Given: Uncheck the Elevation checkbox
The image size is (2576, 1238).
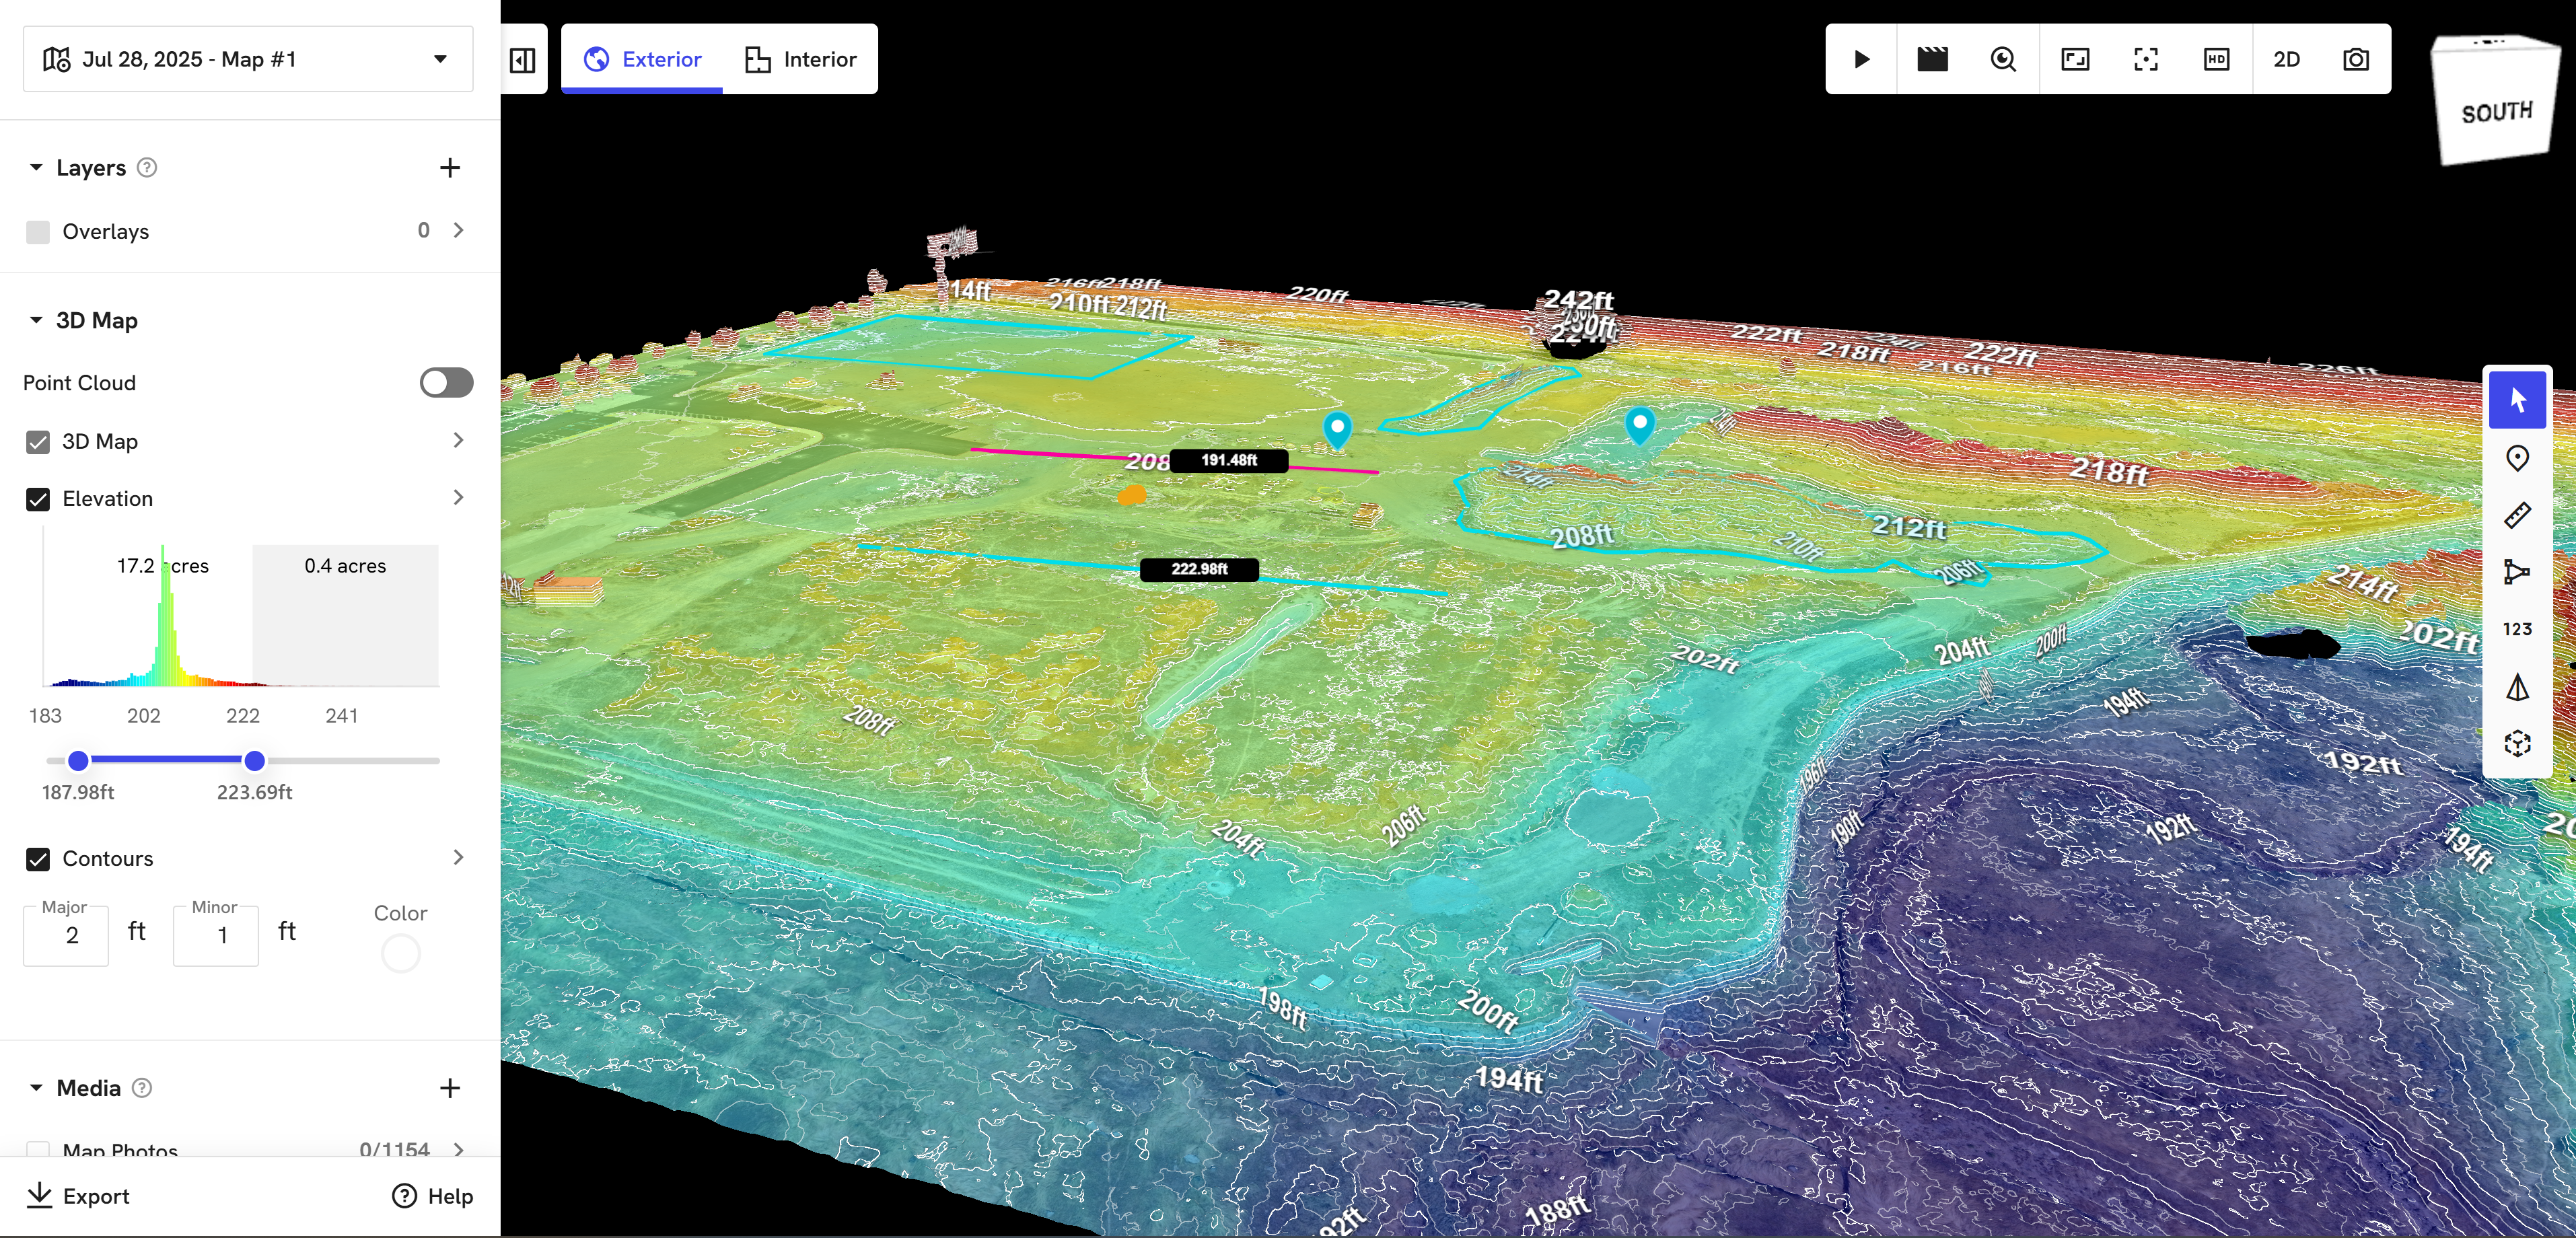Looking at the screenshot, I should [38, 499].
